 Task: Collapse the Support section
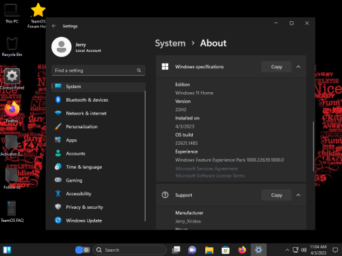298,195
